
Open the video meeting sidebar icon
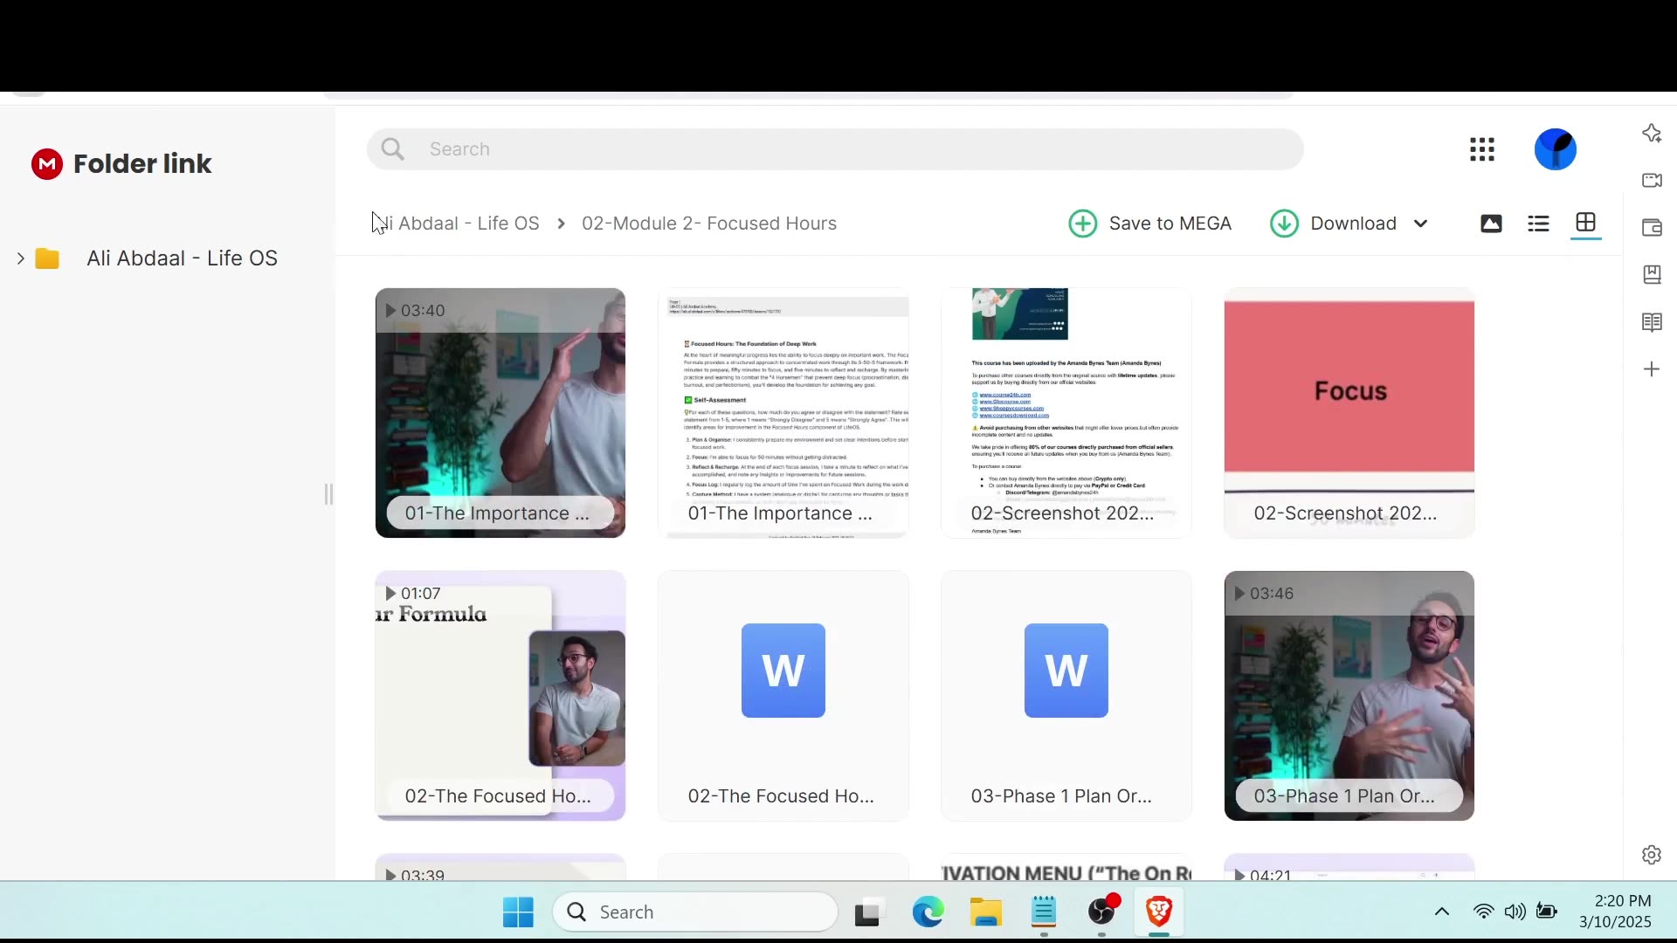click(x=1653, y=181)
